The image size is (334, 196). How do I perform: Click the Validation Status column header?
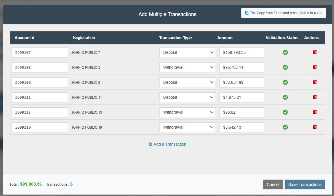[x=282, y=38]
